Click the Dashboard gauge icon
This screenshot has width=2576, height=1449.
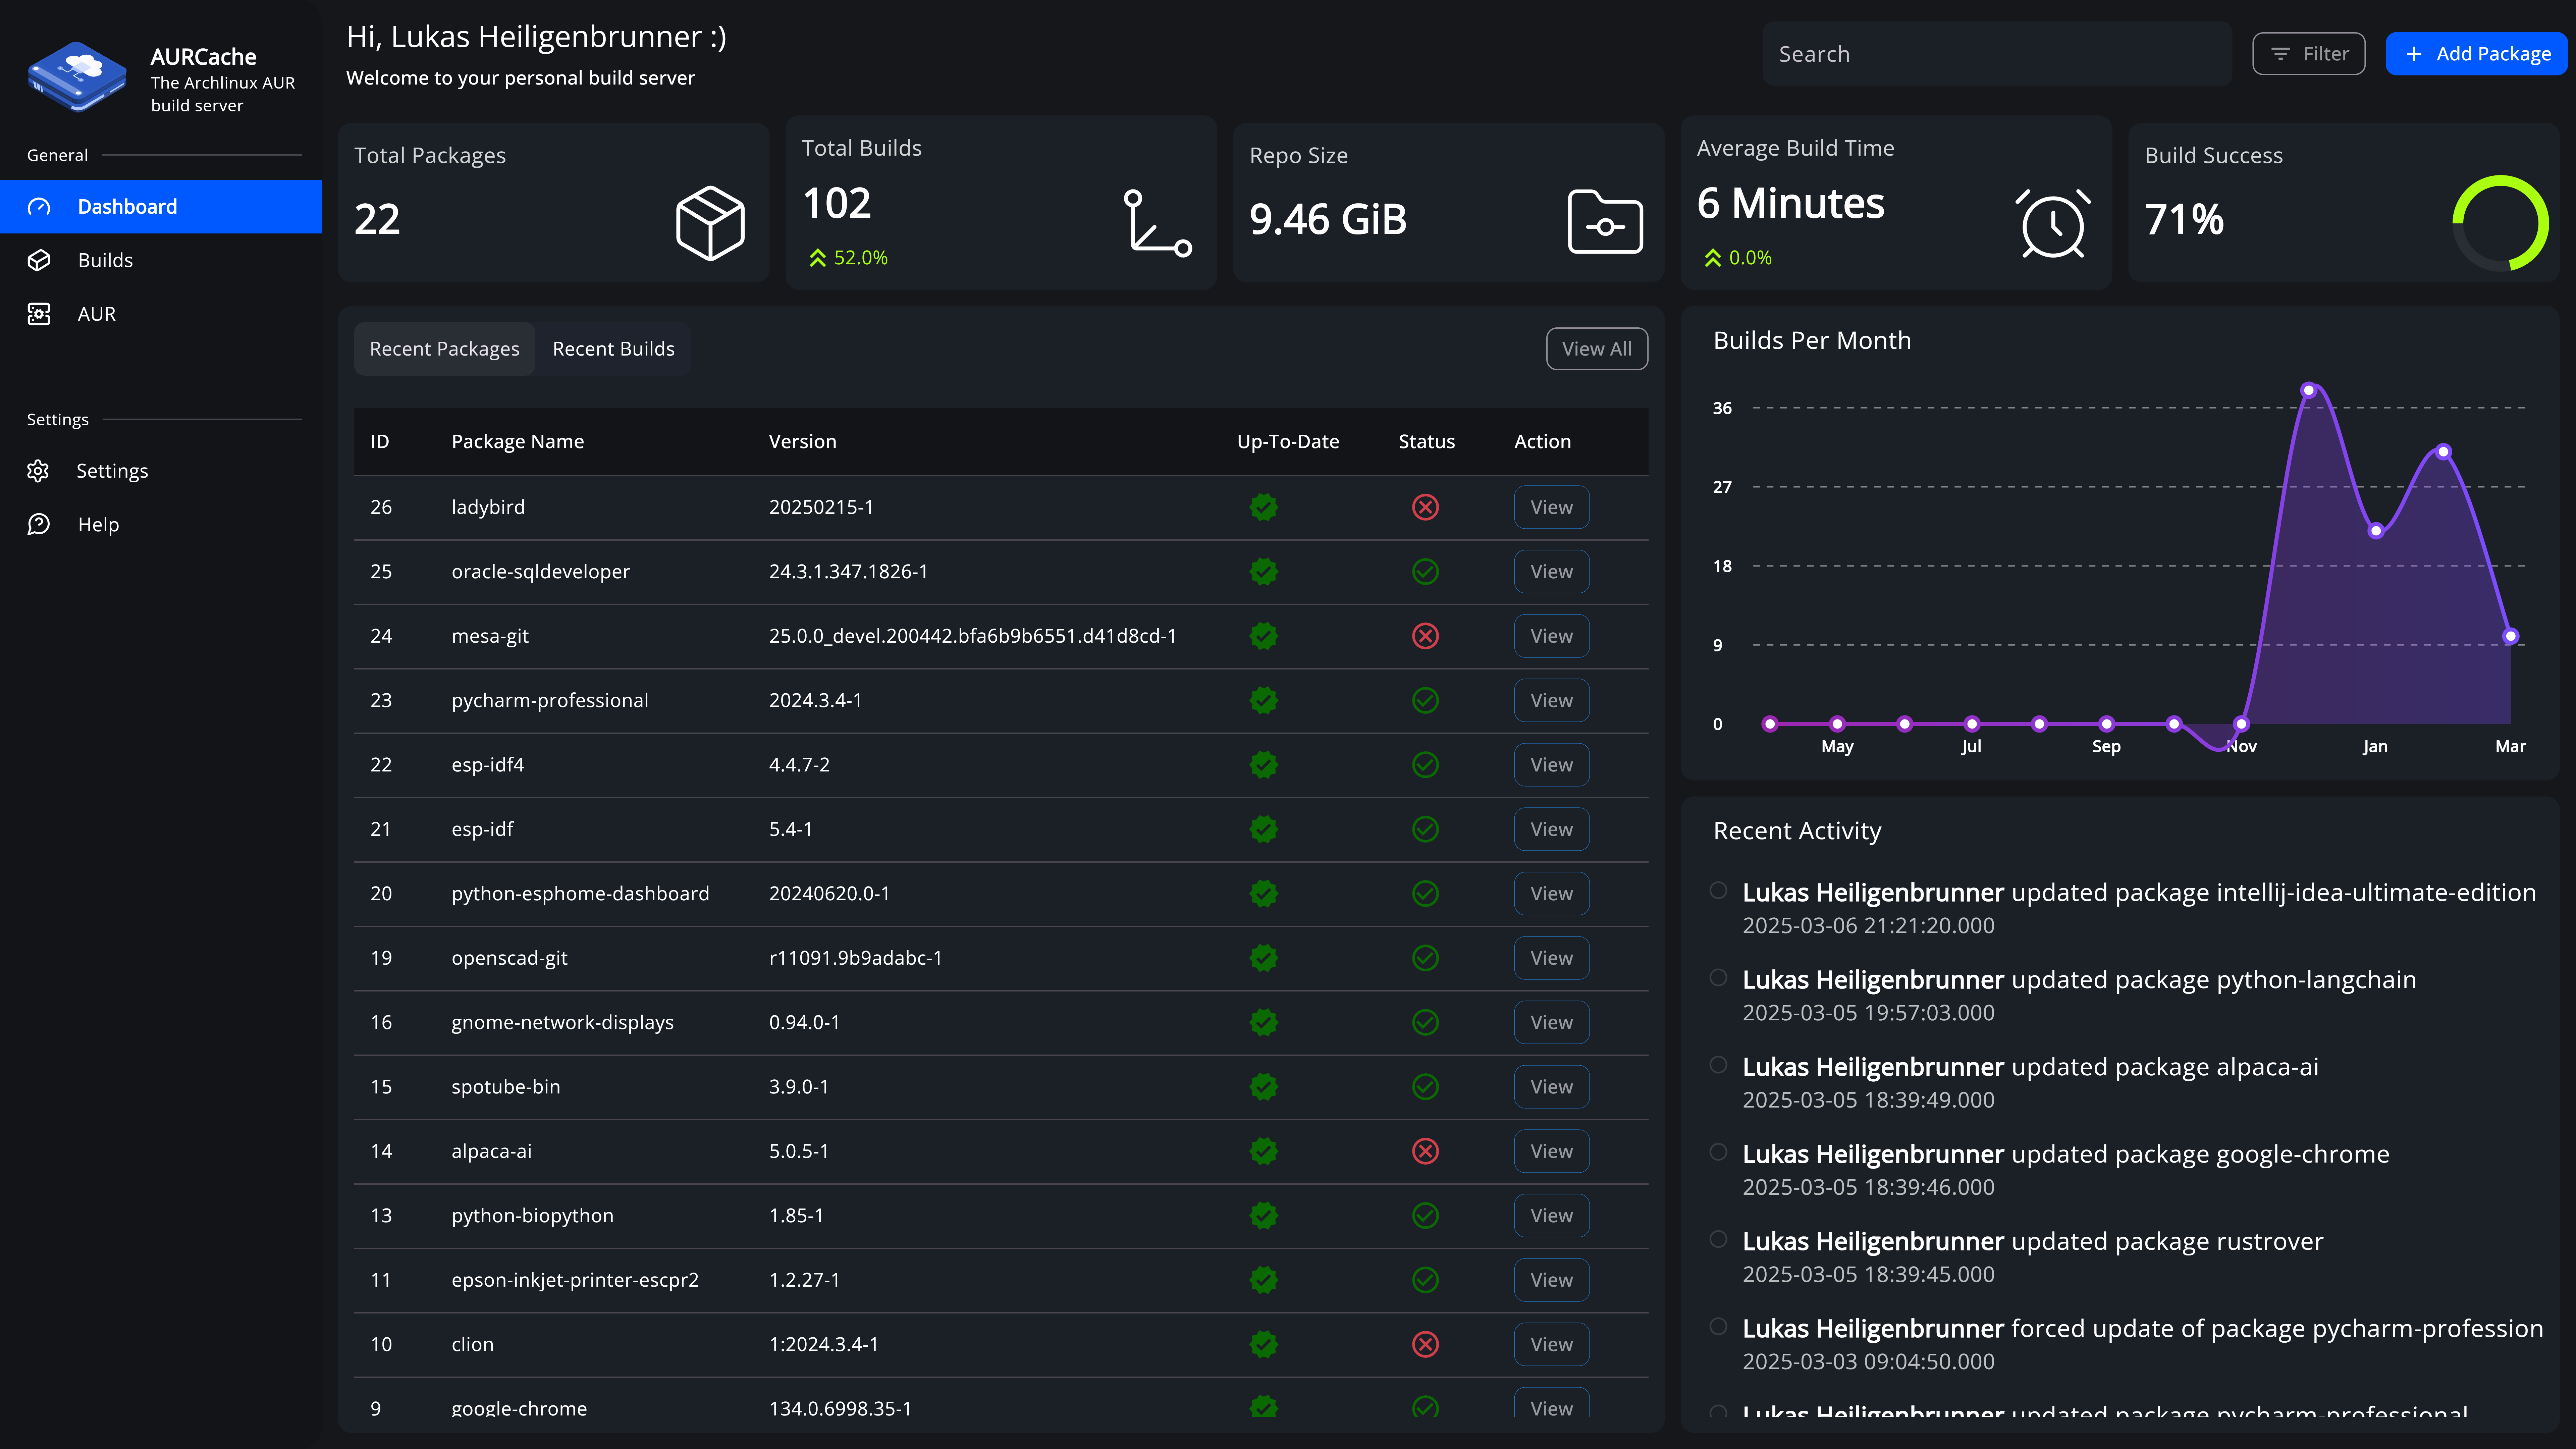click(39, 207)
